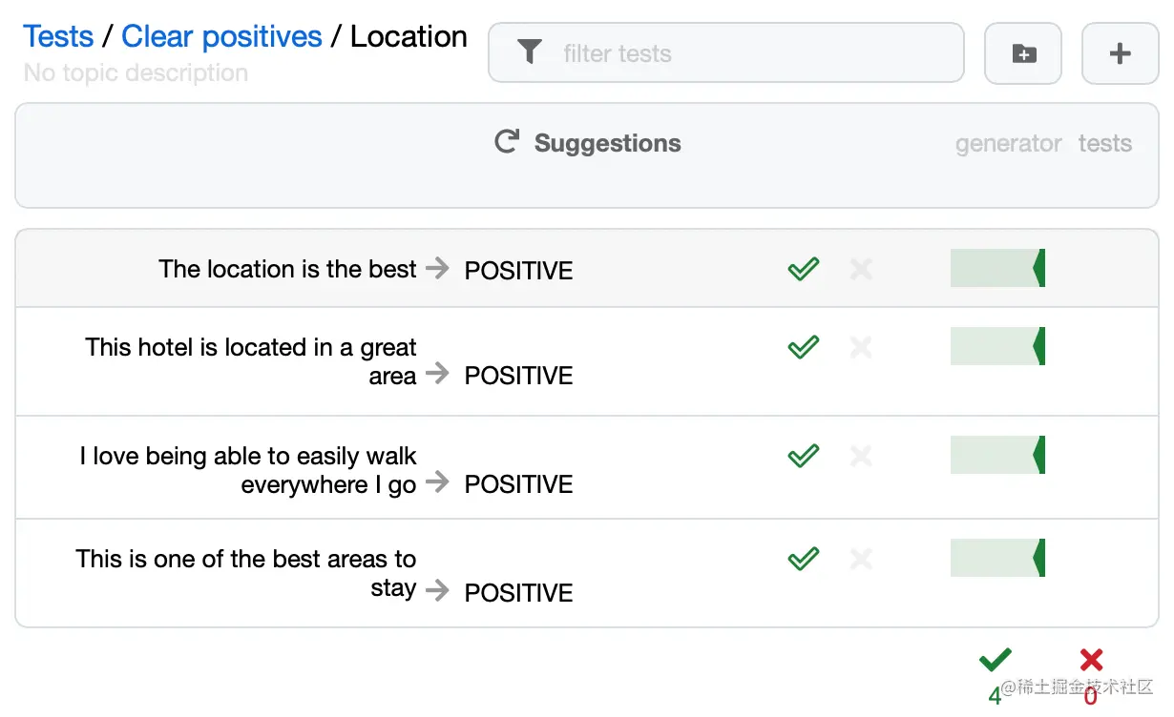Click arrow icon in 'great area' row
This screenshot has height=717, width=1174.
tap(437, 374)
